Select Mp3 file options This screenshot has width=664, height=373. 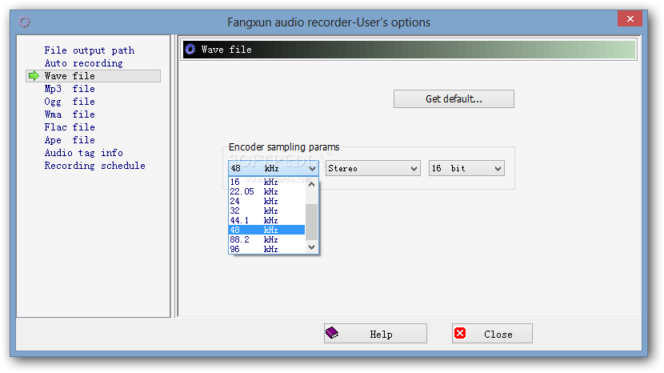(x=70, y=89)
